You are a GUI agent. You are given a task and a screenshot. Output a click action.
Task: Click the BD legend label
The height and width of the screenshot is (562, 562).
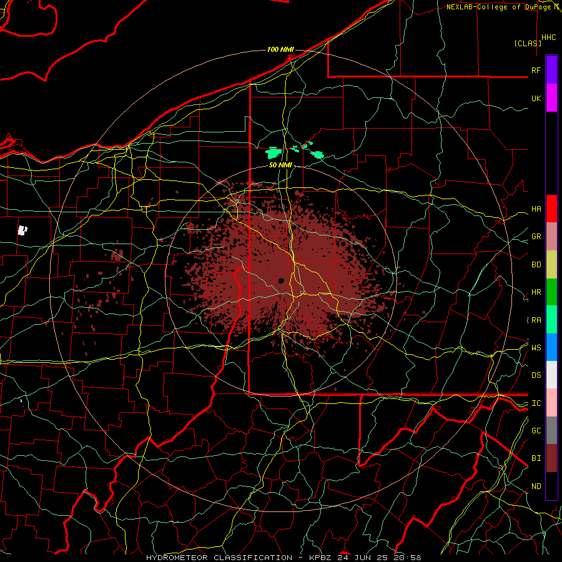click(x=536, y=265)
